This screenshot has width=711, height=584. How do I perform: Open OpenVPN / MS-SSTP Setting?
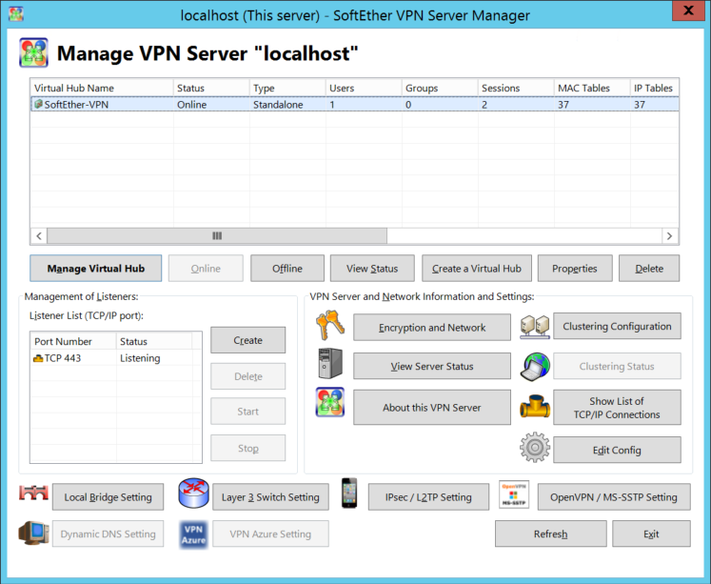coord(614,497)
